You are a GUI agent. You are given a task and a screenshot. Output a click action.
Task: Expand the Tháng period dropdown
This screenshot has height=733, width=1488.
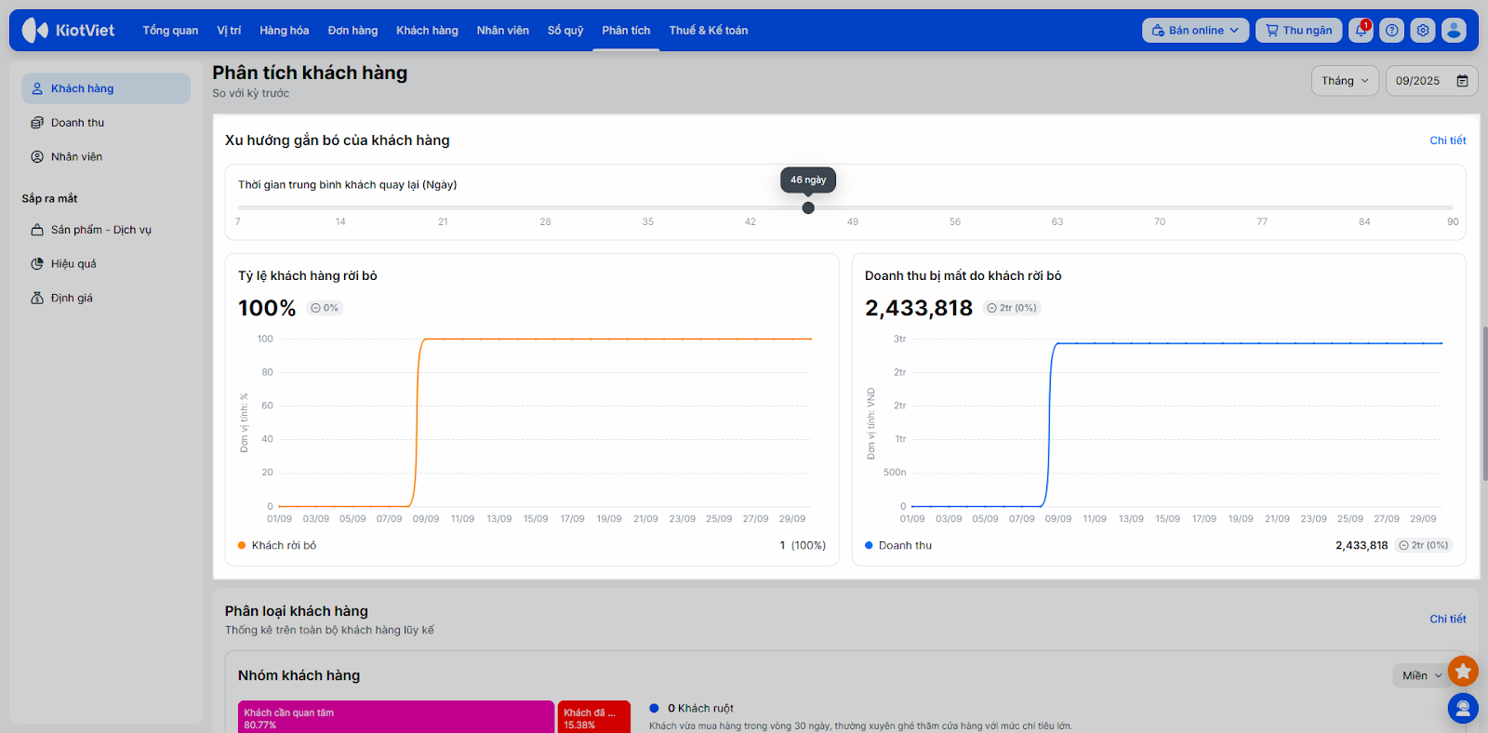click(1345, 81)
